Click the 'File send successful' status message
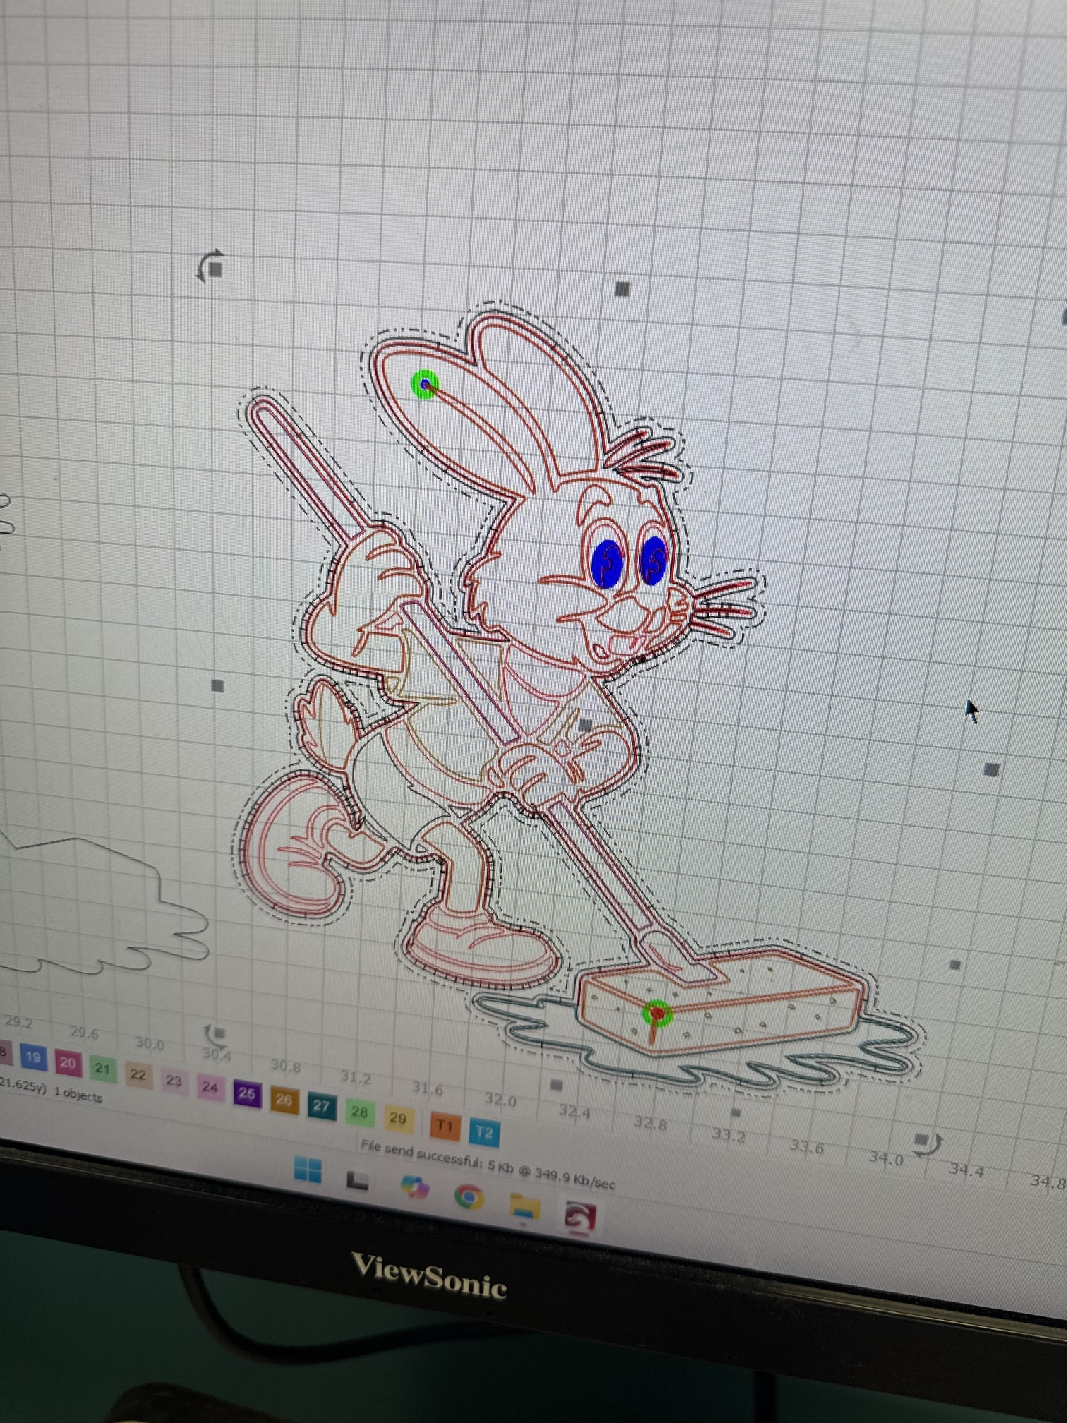This screenshot has width=1067, height=1423. [x=488, y=1164]
